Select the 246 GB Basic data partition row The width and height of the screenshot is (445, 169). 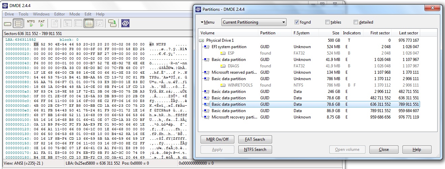[x=309, y=92]
